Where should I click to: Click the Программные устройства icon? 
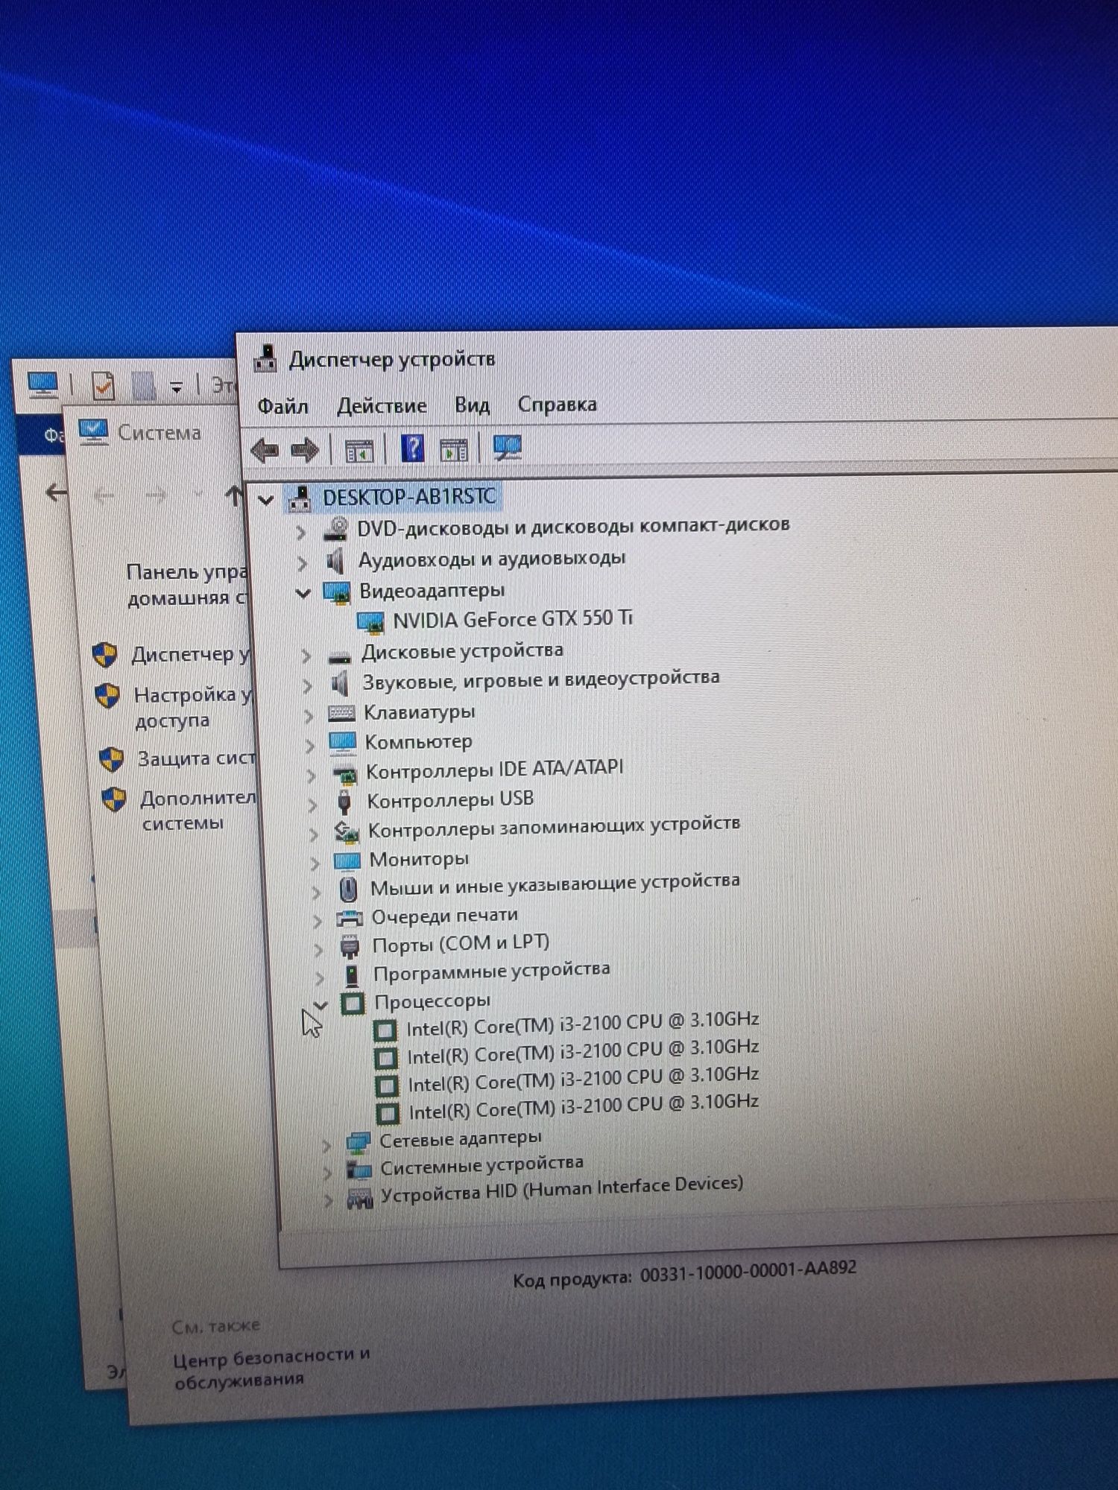[352, 975]
